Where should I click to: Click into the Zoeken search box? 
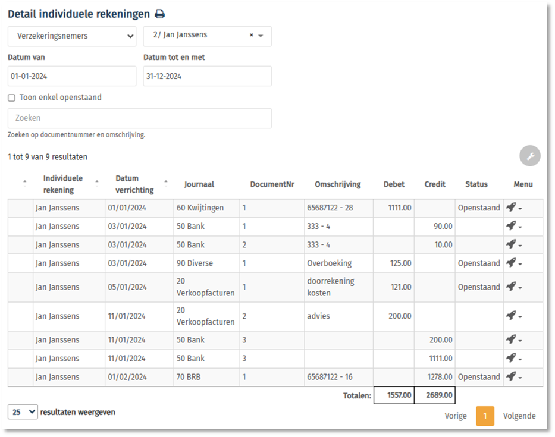click(x=140, y=118)
